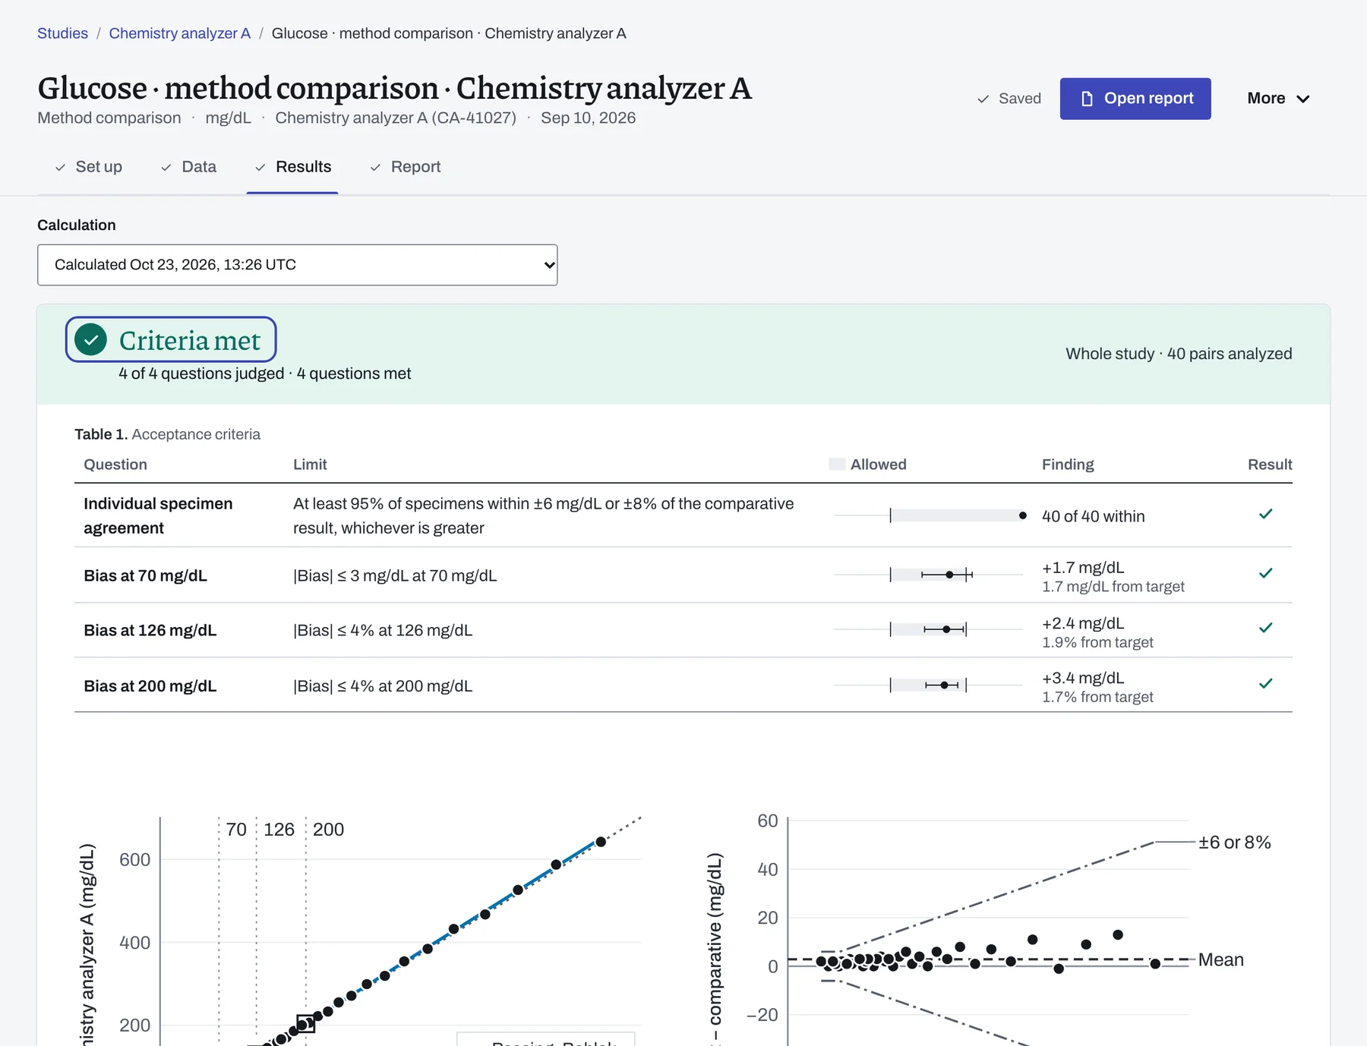The width and height of the screenshot is (1367, 1046).
Task: Click the "Finding" column header
Action: pyautogui.click(x=1068, y=465)
